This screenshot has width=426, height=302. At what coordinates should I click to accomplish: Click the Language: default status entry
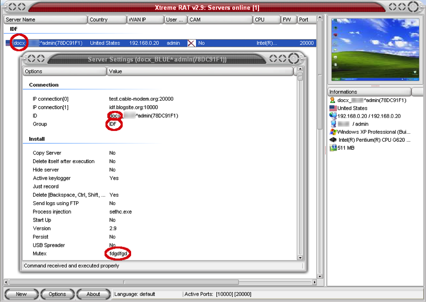(134, 294)
